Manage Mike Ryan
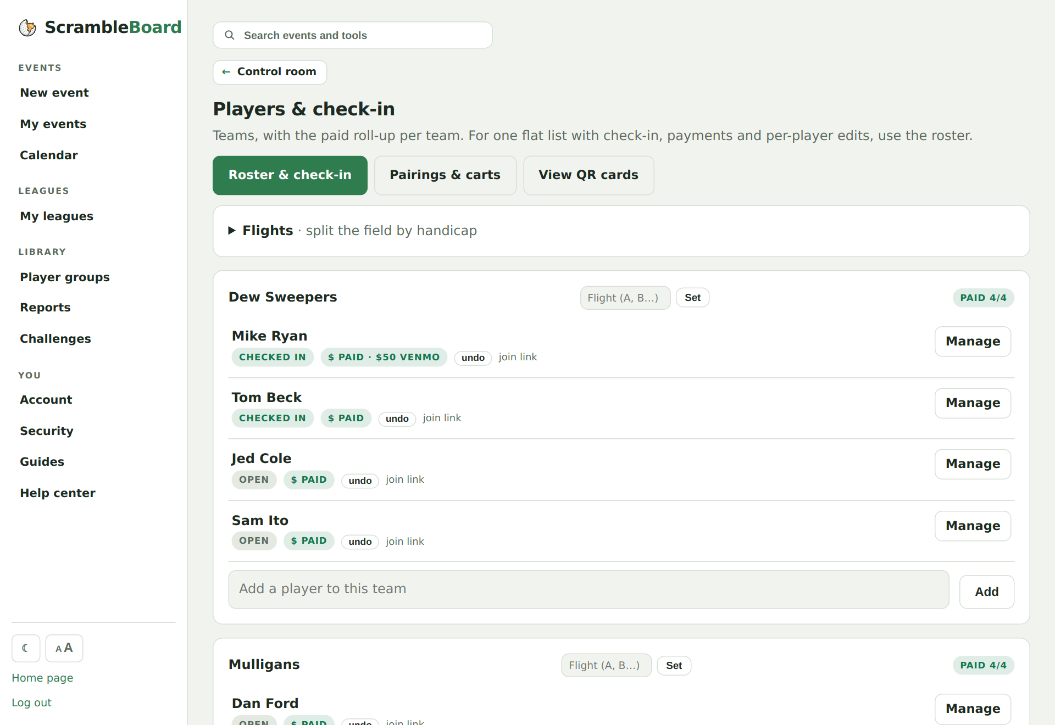 tap(973, 342)
